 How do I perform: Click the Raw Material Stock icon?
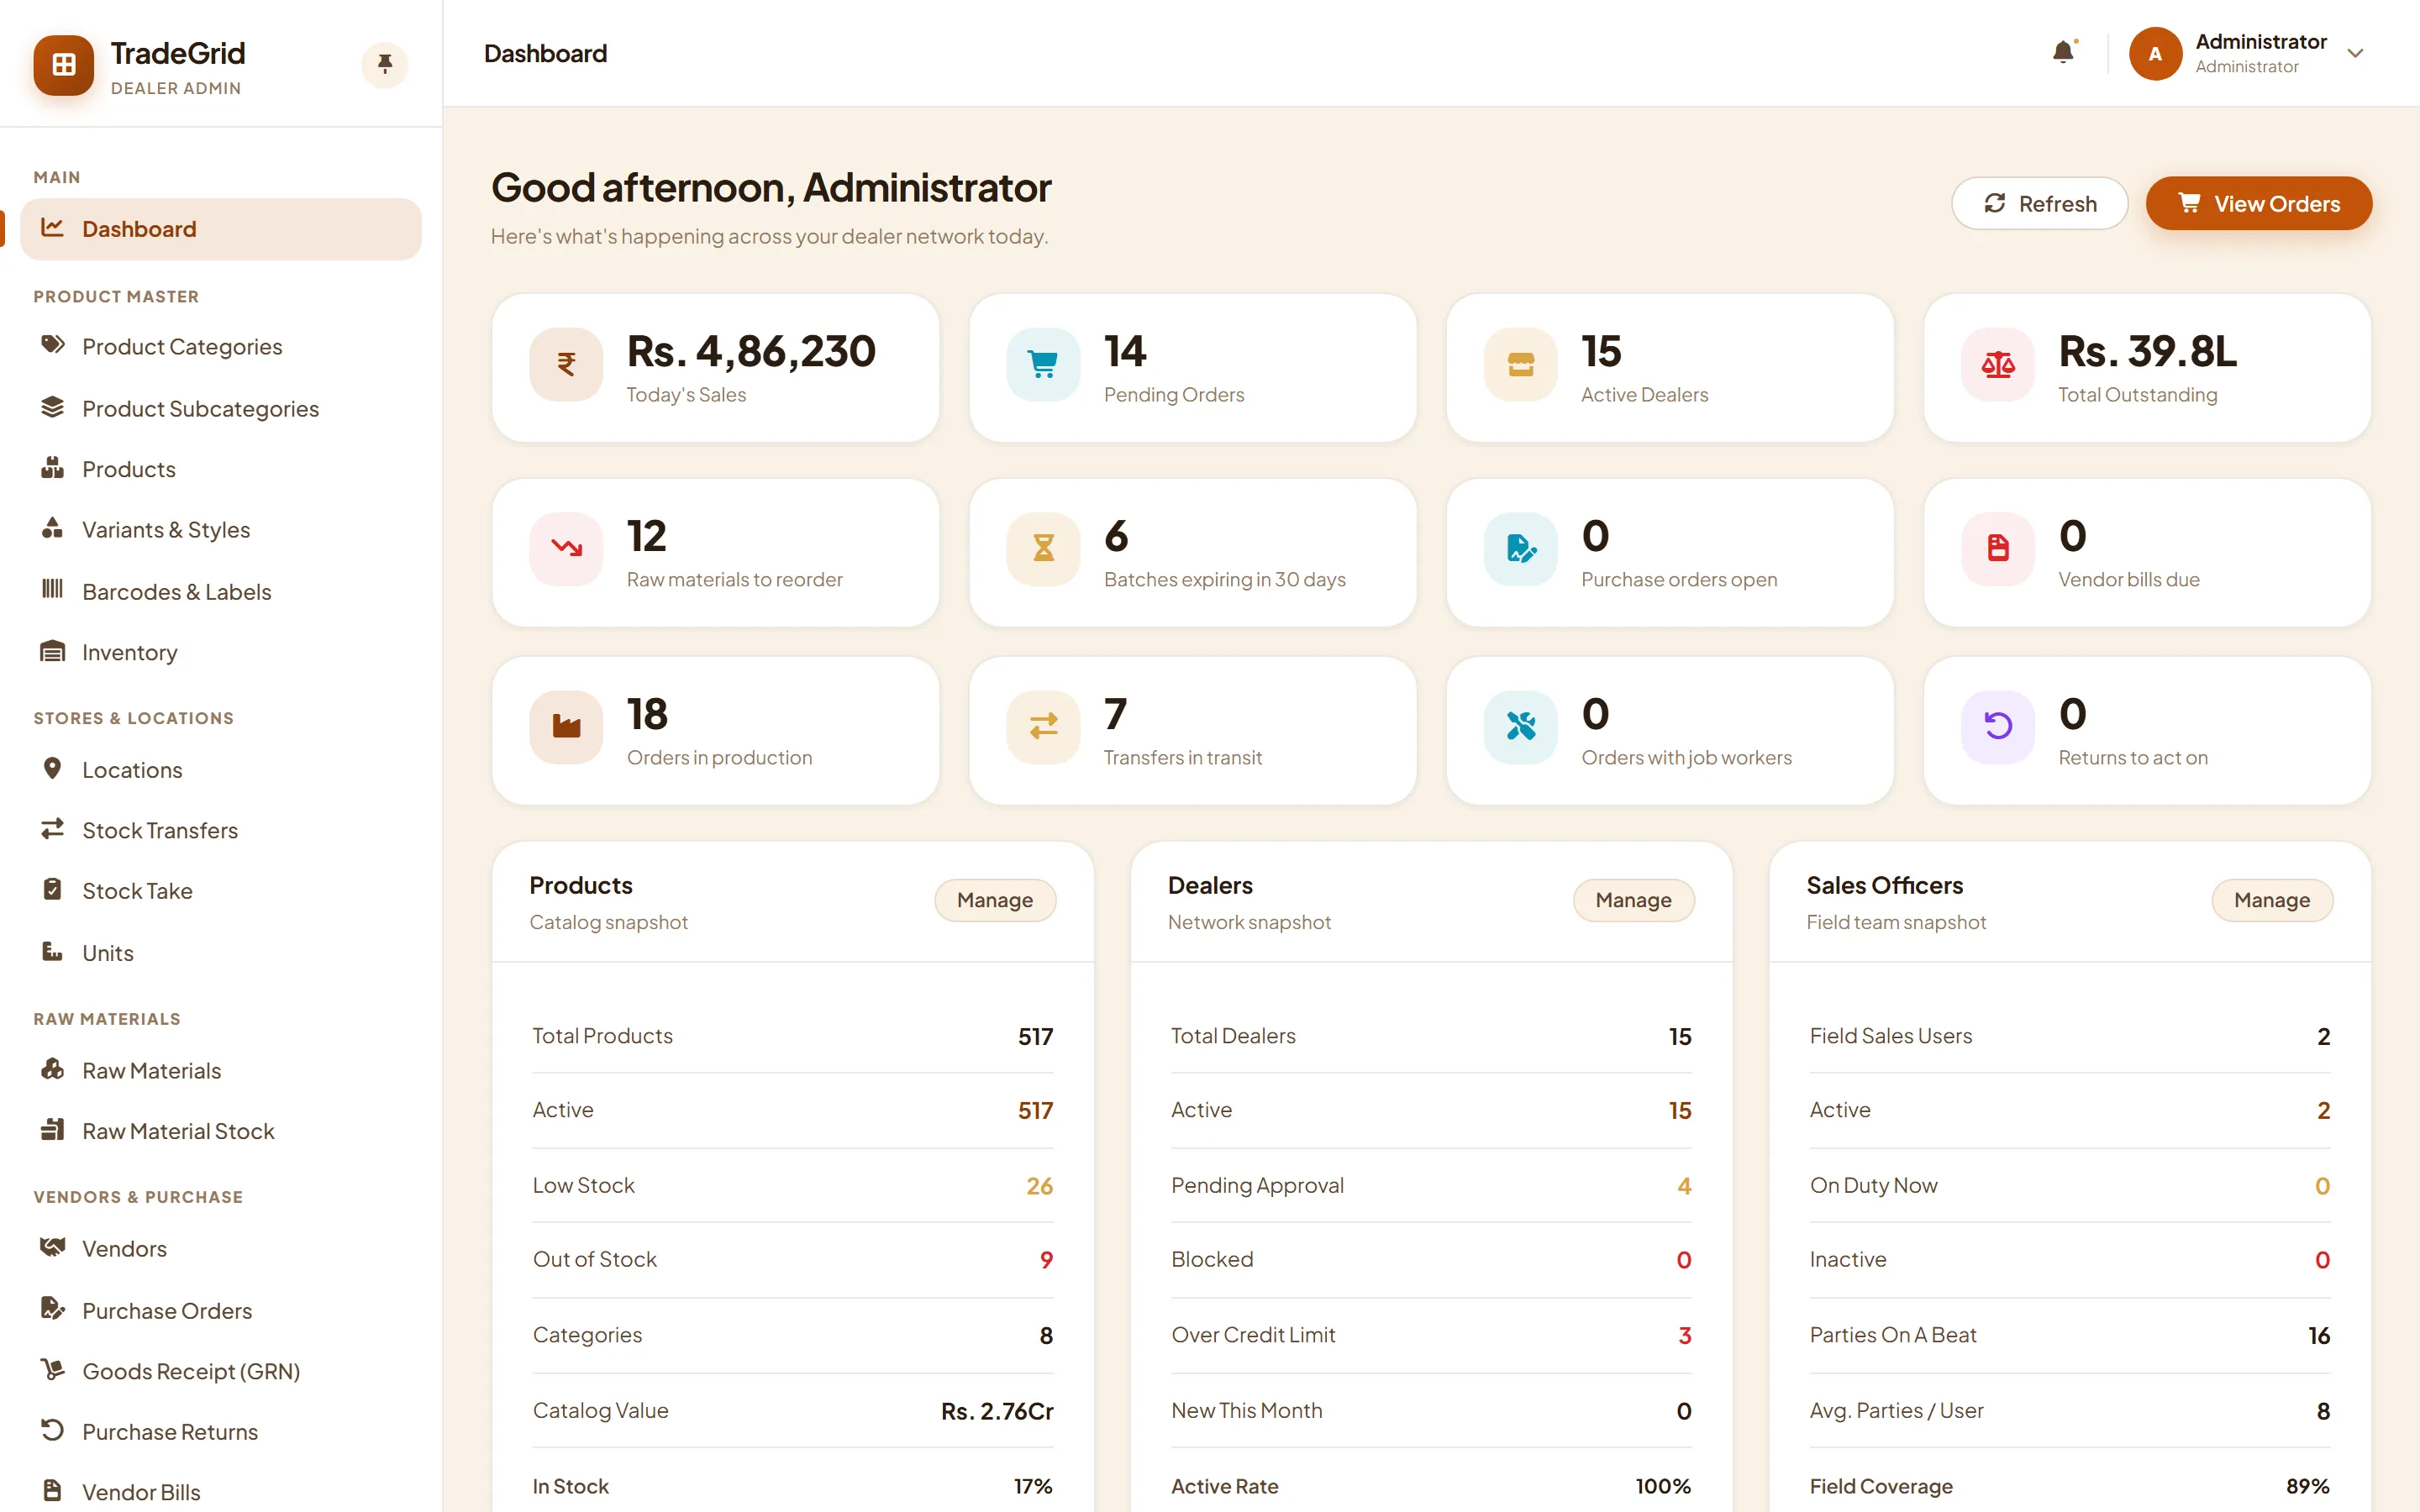pyautogui.click(x=52, y=1130)
